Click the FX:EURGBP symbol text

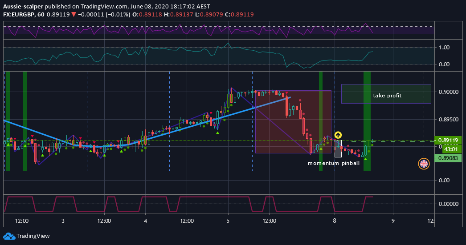tap(18, 15)
